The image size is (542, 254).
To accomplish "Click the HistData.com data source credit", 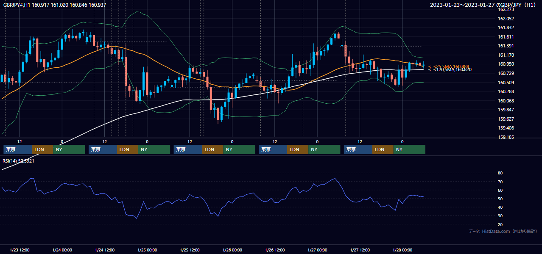I will (x=503, y=231).
